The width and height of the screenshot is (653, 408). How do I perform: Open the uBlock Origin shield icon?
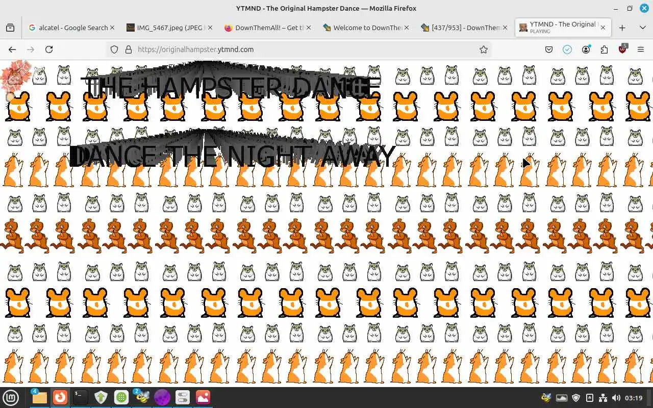[x=623, y=49]
